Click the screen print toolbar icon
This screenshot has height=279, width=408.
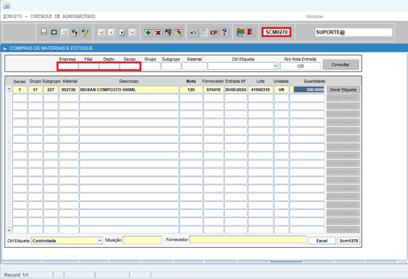point(54,32)
